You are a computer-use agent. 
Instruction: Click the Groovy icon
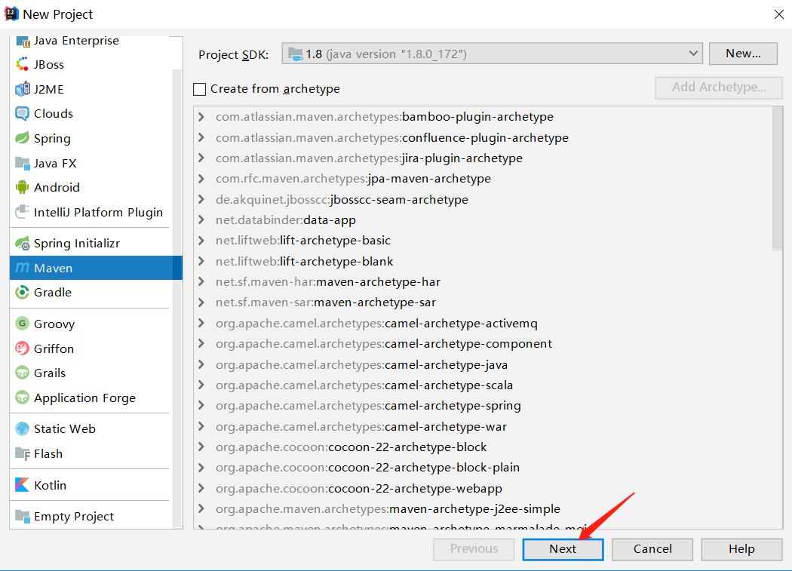[x=22, y=324]
